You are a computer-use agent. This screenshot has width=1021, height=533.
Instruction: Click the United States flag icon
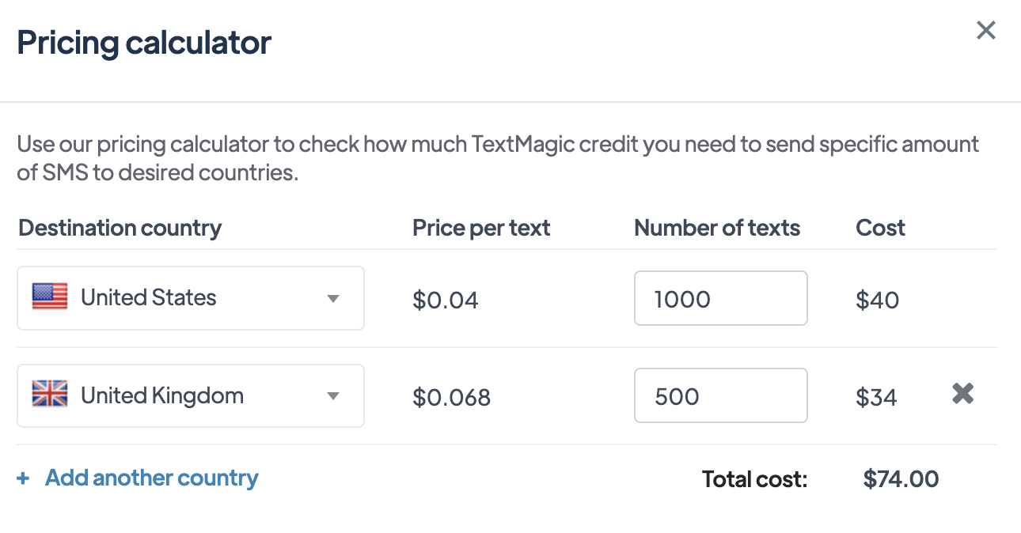pos(50,297)
